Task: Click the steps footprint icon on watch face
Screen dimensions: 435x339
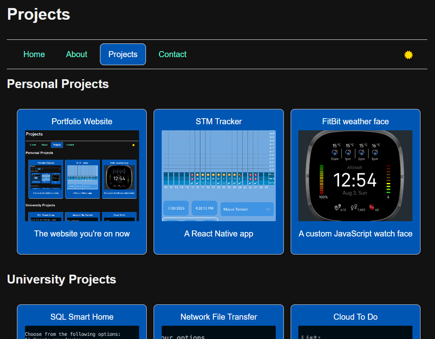Action: coord(353,208)
